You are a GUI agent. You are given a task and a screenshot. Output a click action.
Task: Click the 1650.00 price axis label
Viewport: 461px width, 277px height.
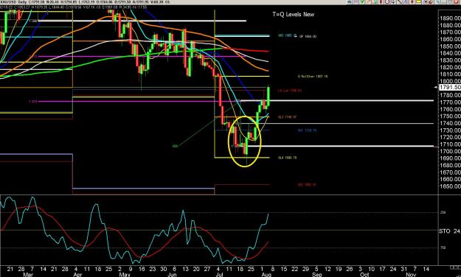450,186
